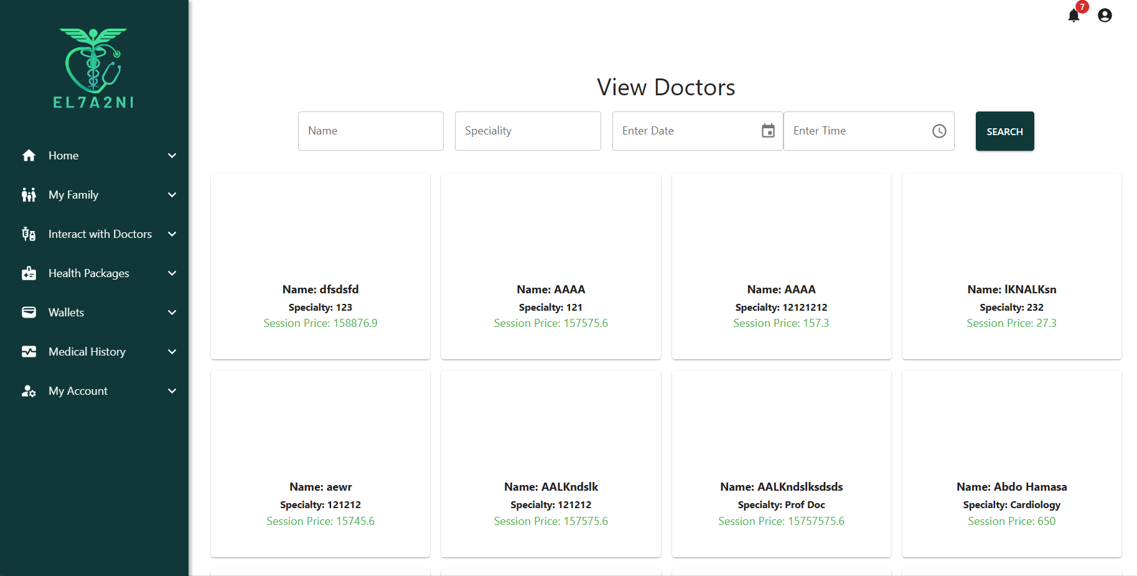
Task: Open doctor card named dfsdsfd
Action: pos(321,267)
